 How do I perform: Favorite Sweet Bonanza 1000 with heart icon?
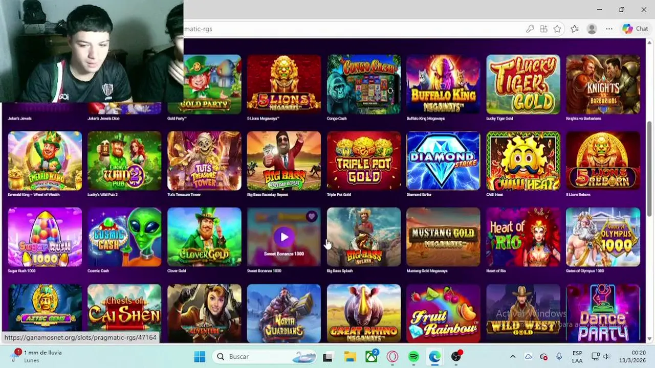tap(311, 217)
